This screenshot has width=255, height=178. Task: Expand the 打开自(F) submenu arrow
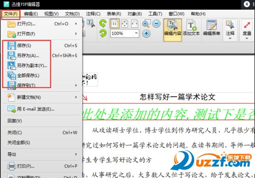tap(76, 34)
